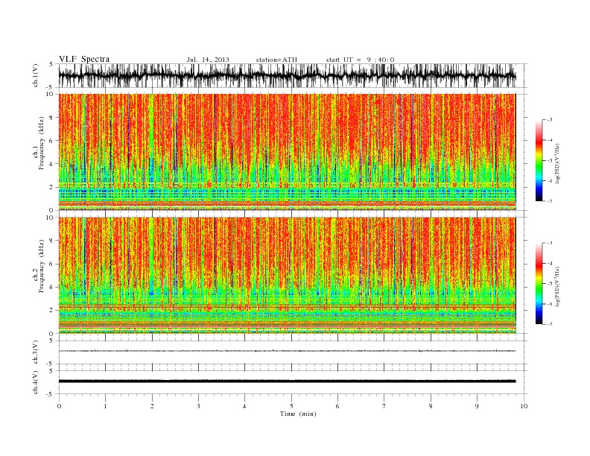Viewport: 590px width, 456px height.
Task: Click the '8' minute tick on the time axis
Action: click(431, 406)
